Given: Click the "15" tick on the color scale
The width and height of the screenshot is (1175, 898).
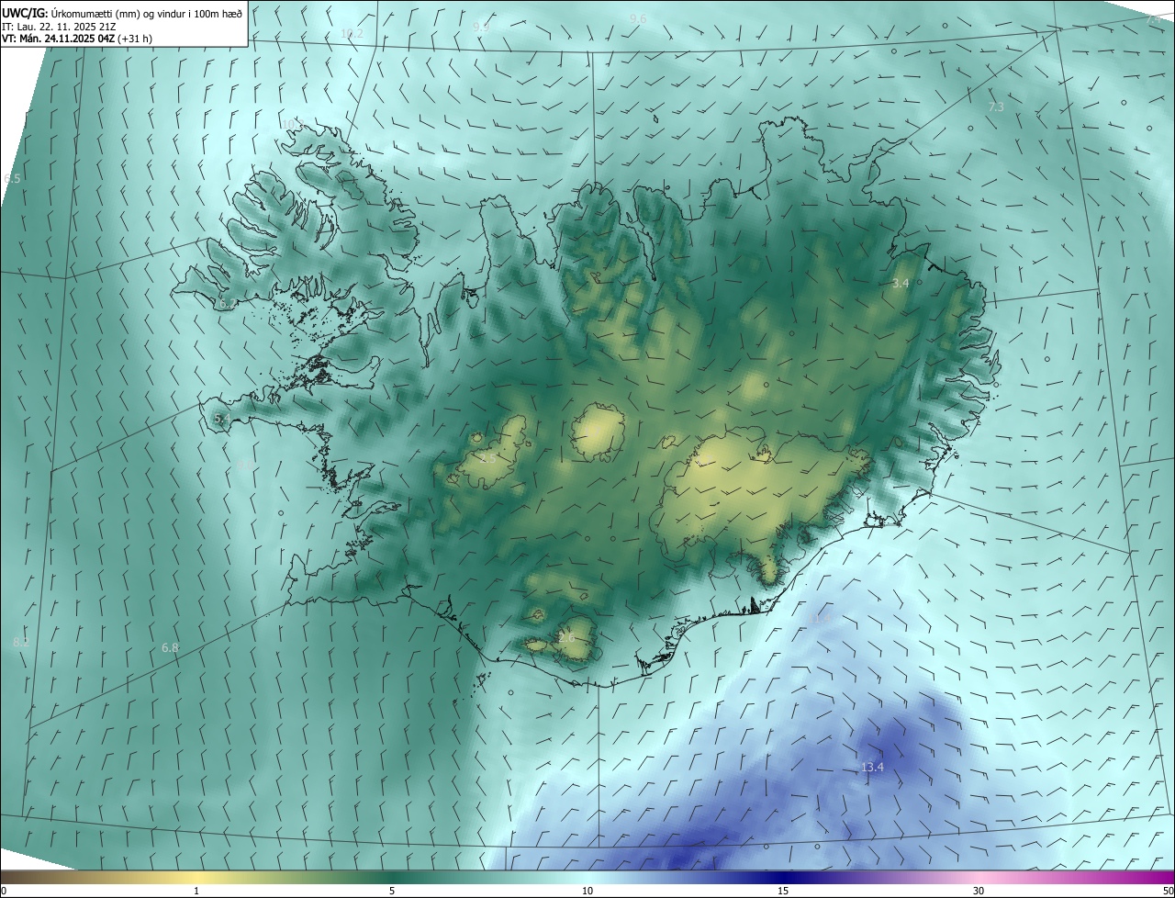Looking at the screenshot, I should 783,891.
